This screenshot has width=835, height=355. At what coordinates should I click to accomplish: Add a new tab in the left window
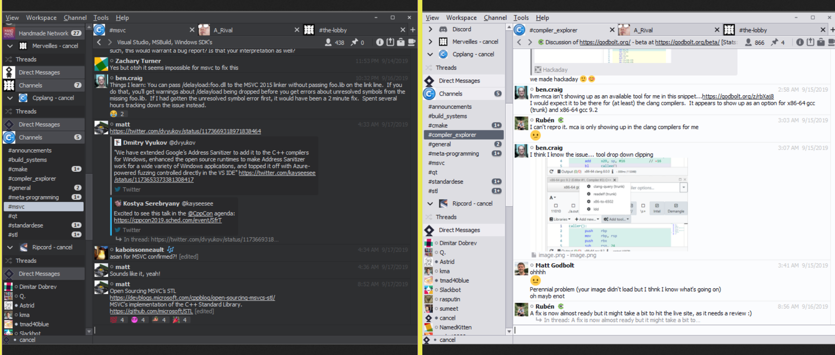click(x=413, y=30)
